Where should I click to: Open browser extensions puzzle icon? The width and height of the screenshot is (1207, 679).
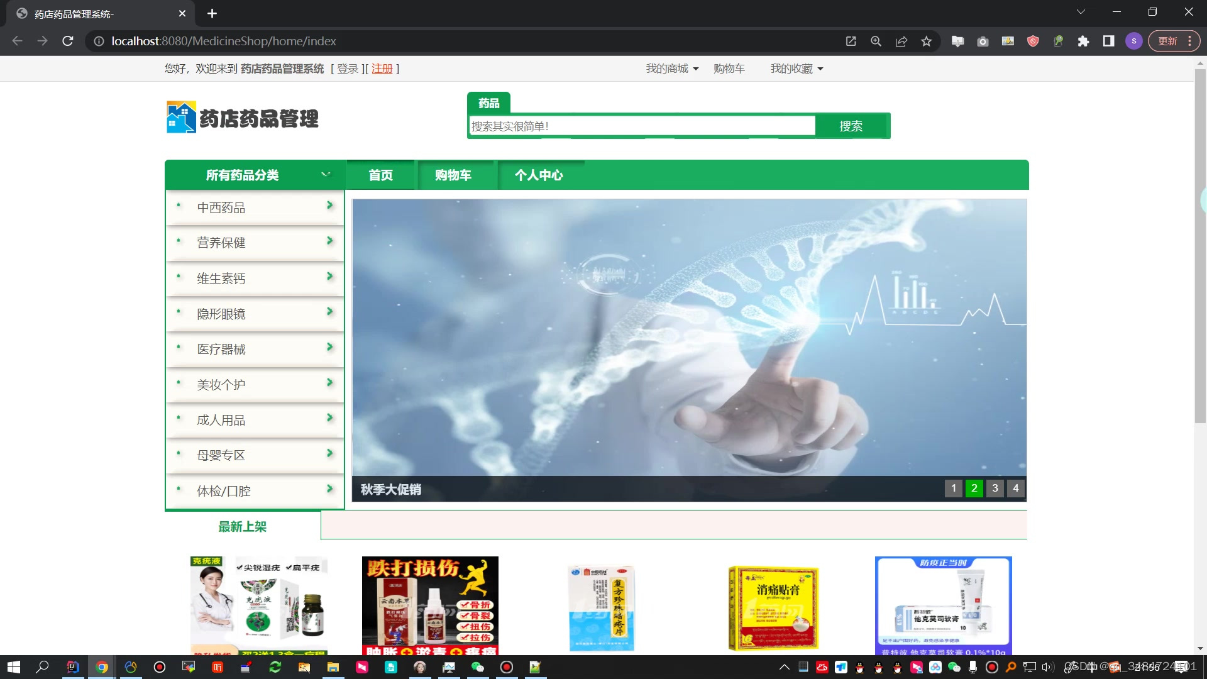(1083, 41)
